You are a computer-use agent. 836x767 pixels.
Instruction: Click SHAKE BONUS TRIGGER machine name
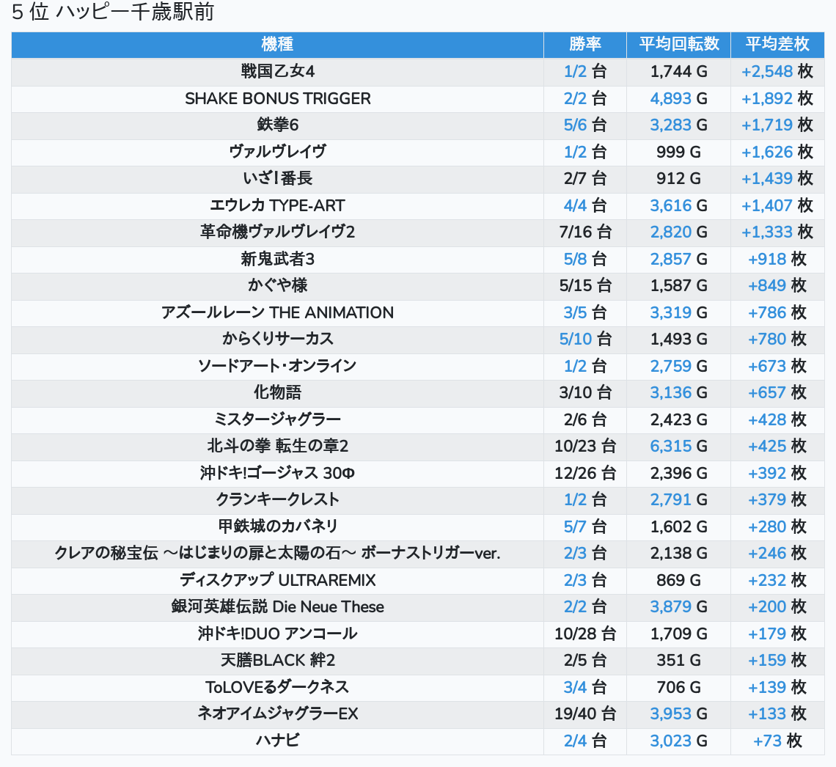tap(277, 98)
